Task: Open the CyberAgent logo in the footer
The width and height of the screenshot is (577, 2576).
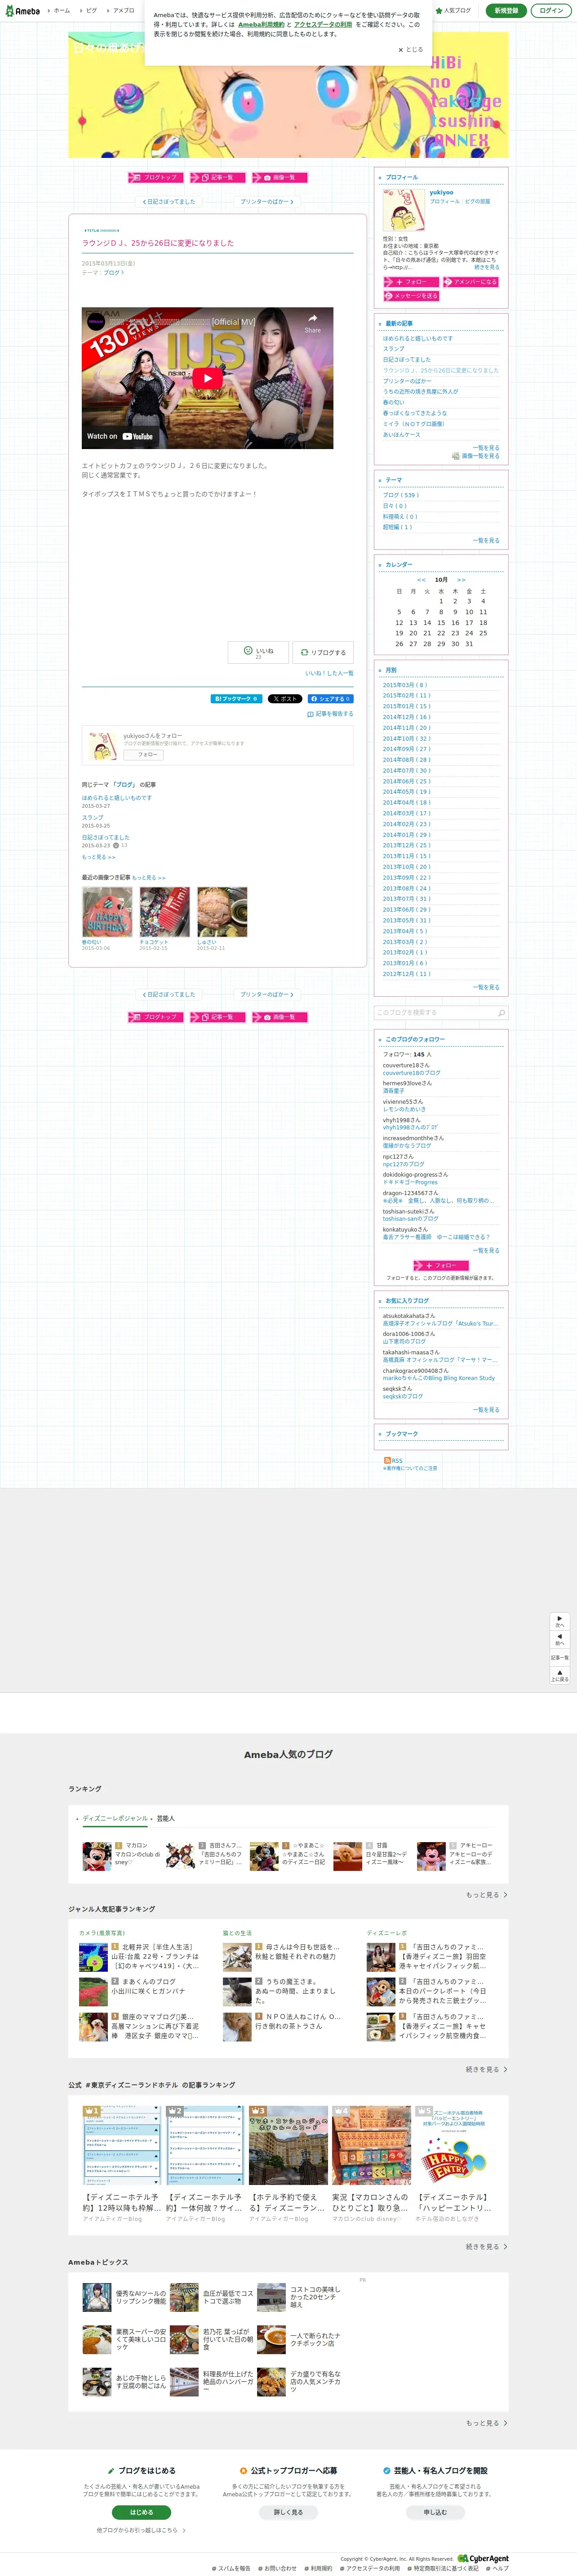Action: click(483, 2559)
